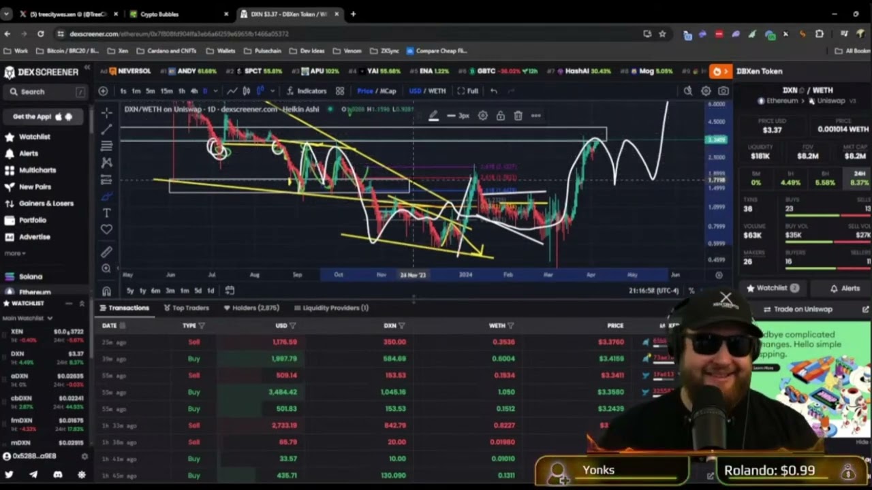
Task: Open the drawing settings gear
Action: point(482,116)
